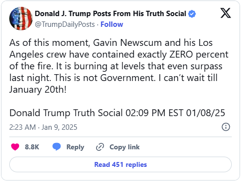Click the Copy link text label

(x=124, y=147)
